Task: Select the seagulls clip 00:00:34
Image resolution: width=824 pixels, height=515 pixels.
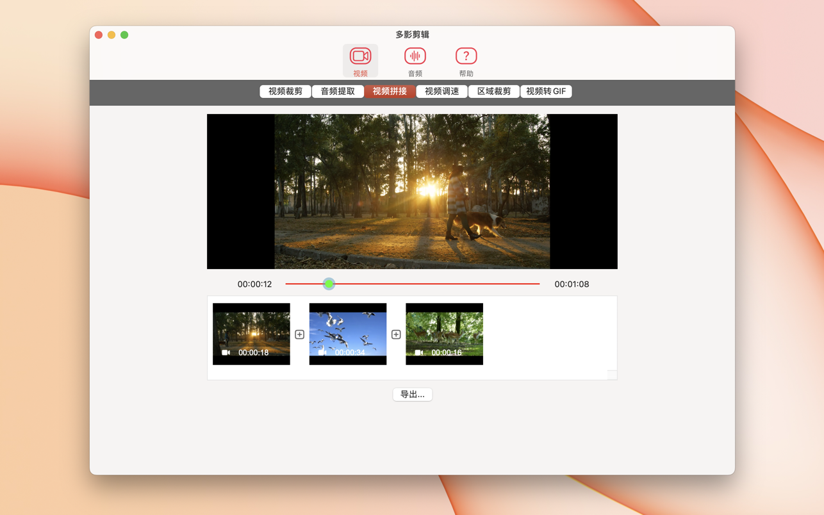Action: tap(348, 334)
